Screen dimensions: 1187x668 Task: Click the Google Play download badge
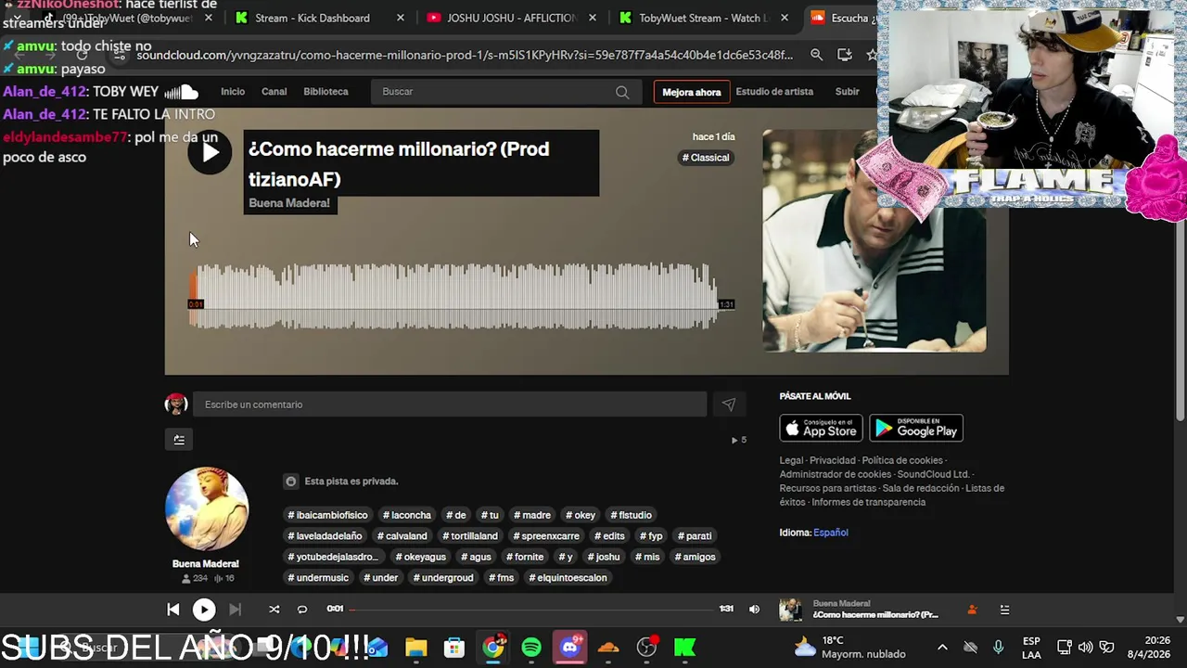pyautogui.click(x=916, y=428)
